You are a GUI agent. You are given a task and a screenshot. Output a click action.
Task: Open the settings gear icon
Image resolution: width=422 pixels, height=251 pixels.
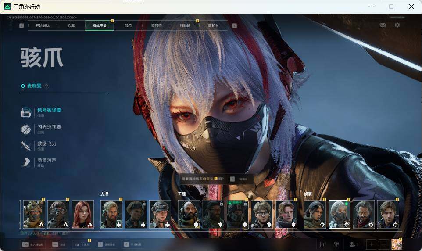click(x=397, y=25)
